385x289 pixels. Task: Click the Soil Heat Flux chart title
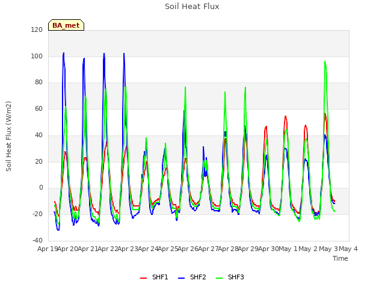point(192,7)
